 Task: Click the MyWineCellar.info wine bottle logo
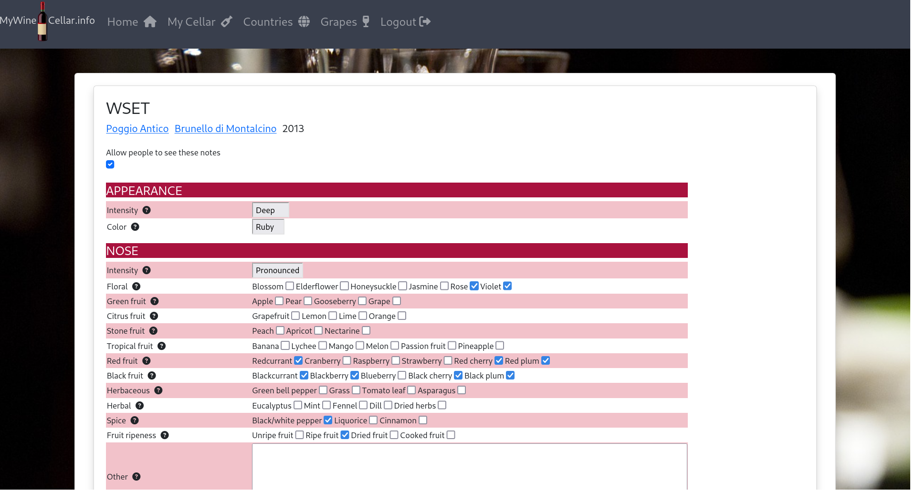42,21
